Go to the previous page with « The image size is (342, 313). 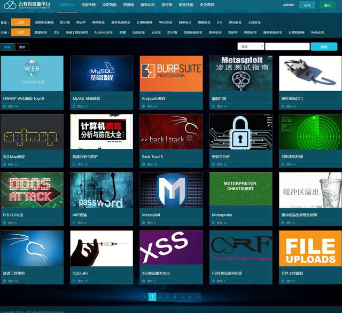145,297
